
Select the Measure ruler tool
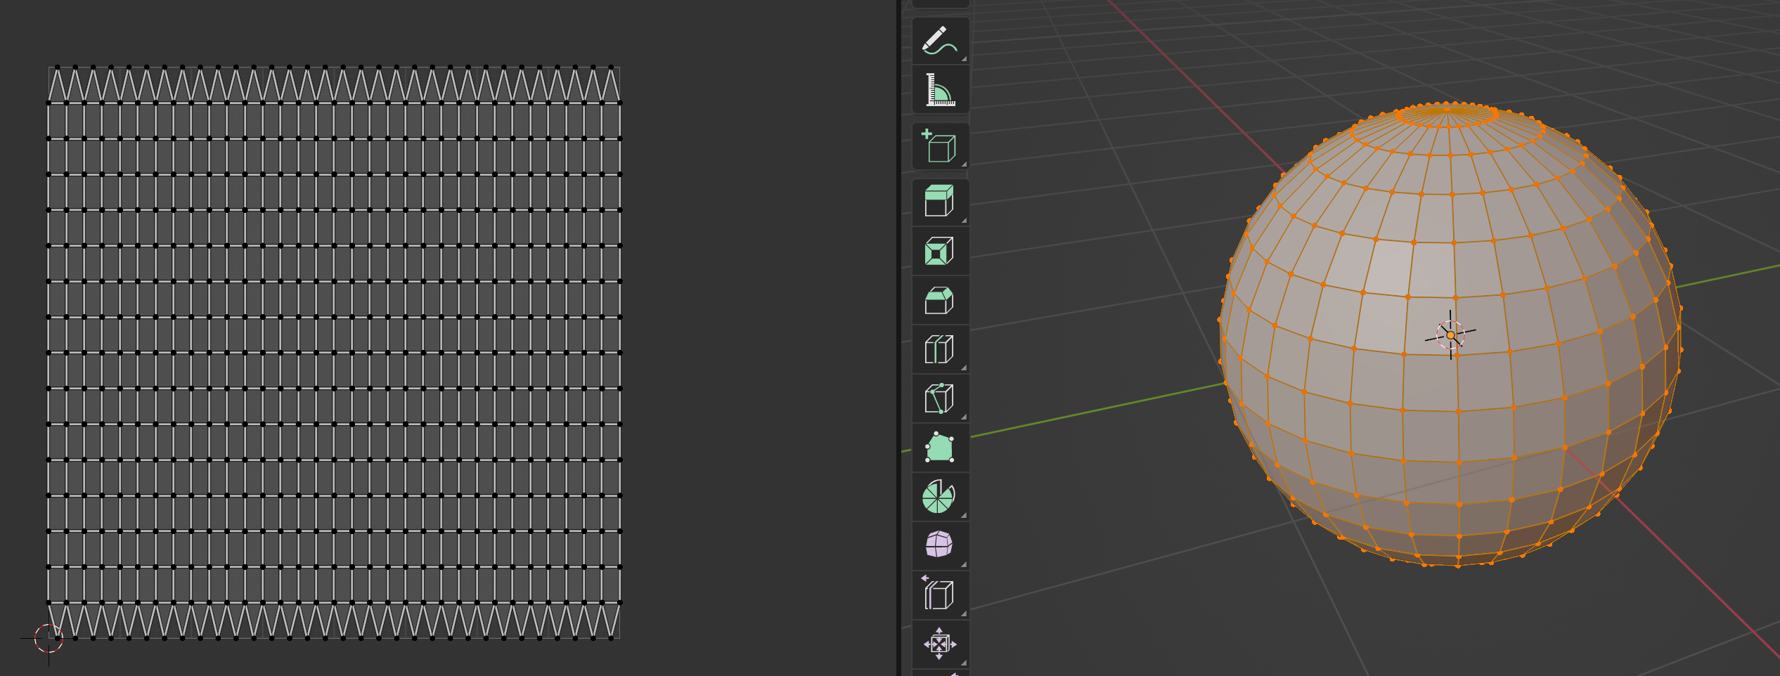(x=940, y=90)
